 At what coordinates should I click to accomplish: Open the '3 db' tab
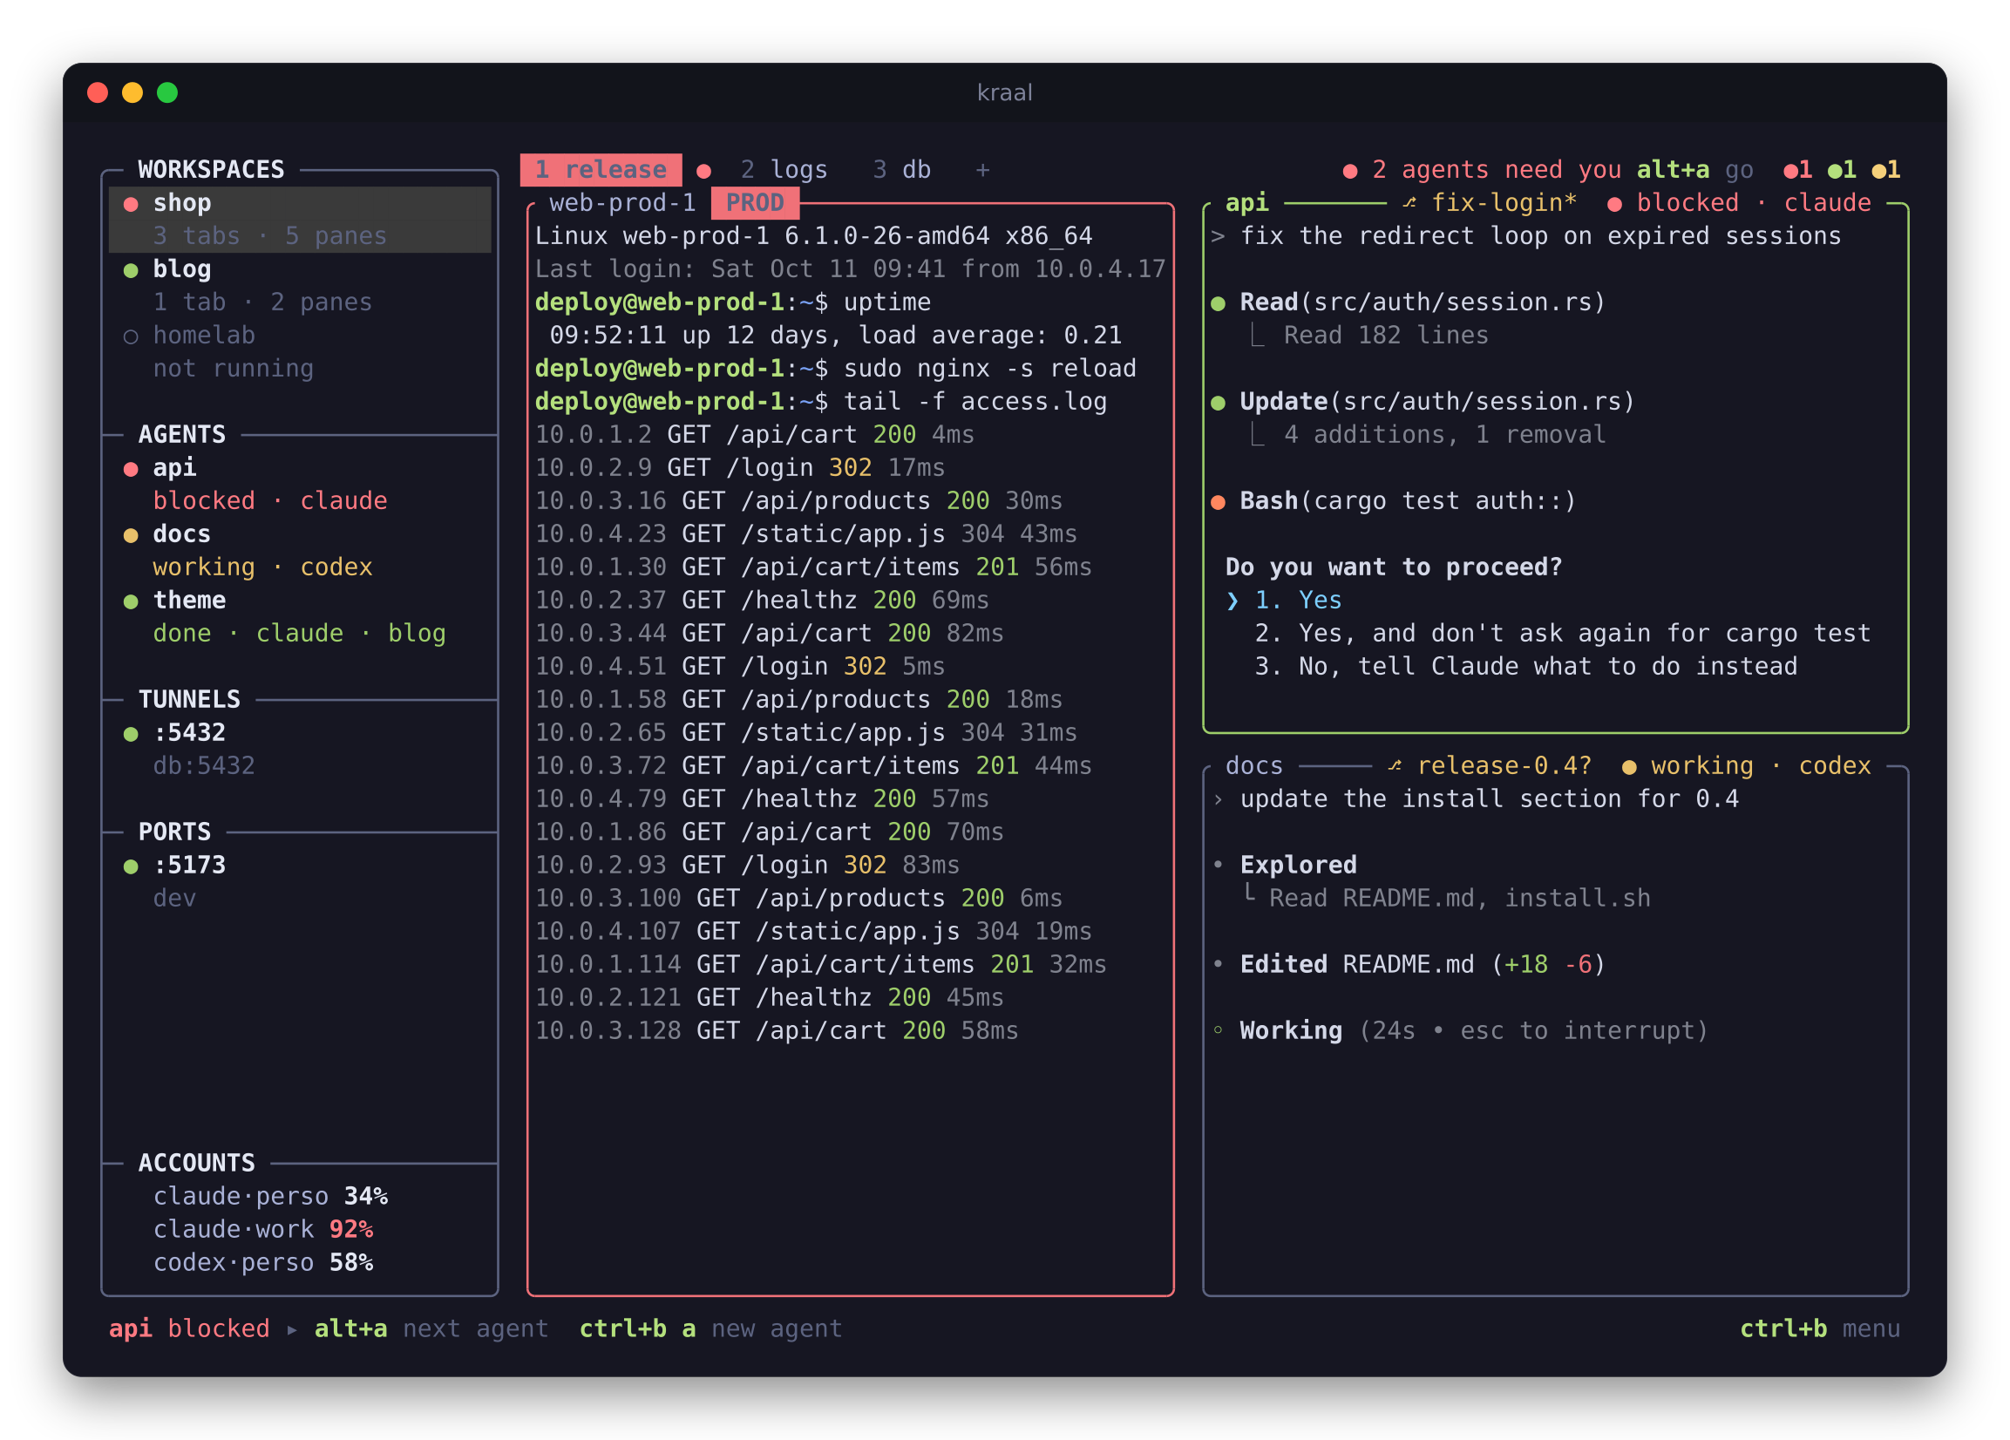901,169
